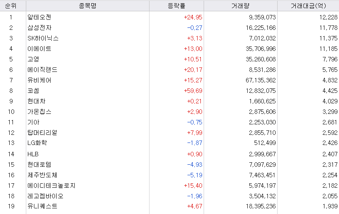The height and width of the screenshot is (214, 339).
Task: Click the +15.40 change rate value
Action: [193, 186]
